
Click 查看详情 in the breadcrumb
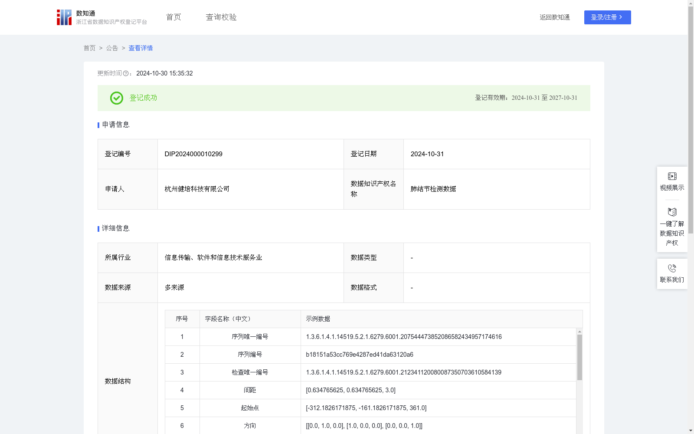141,48
